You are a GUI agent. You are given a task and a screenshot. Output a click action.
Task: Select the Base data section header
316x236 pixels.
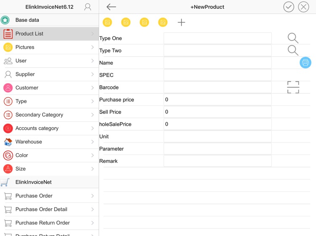point(49,20)
